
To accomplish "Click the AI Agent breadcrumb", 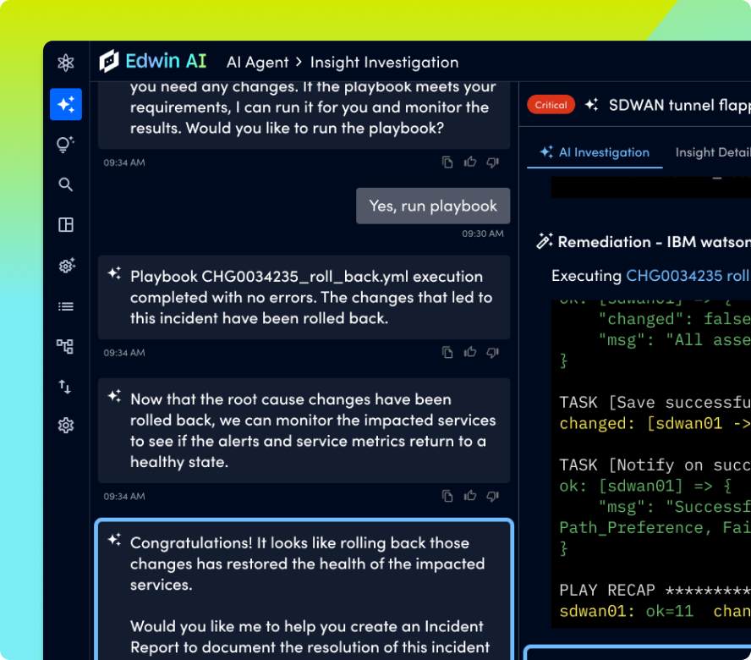I will pyautogui.click(x=257, y=62).
